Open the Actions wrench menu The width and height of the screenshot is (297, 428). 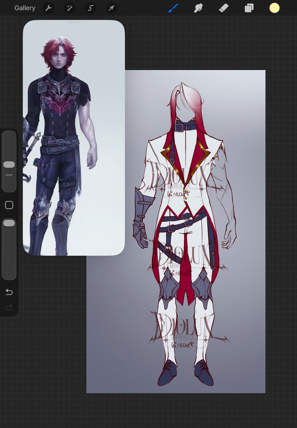click(48, 8)
